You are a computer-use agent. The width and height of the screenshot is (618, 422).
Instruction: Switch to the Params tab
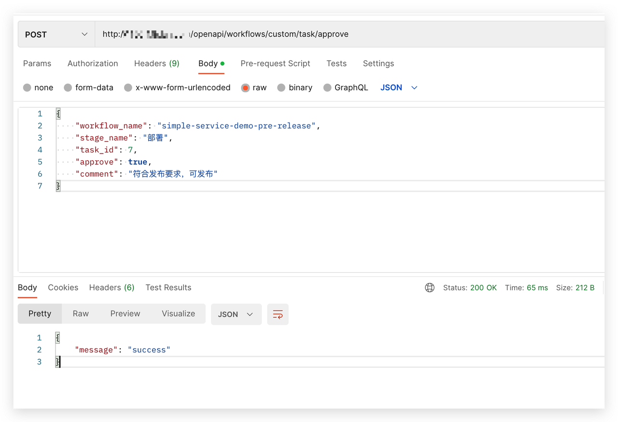[37, 64]
